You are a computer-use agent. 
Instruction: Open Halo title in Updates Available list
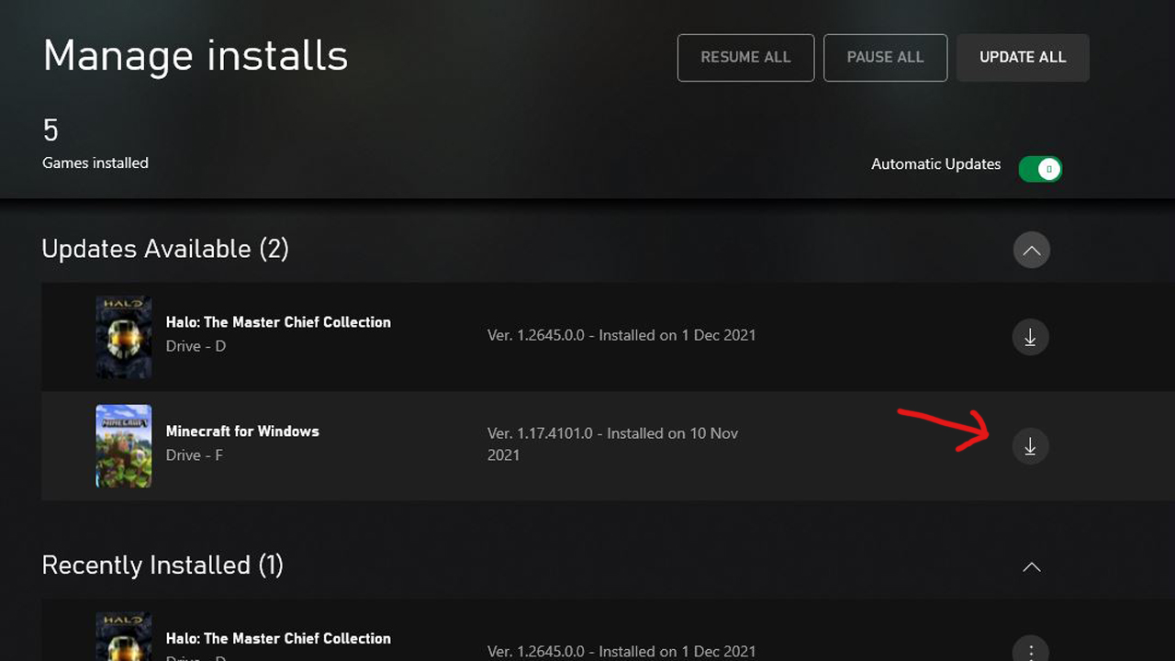[278, 322]
